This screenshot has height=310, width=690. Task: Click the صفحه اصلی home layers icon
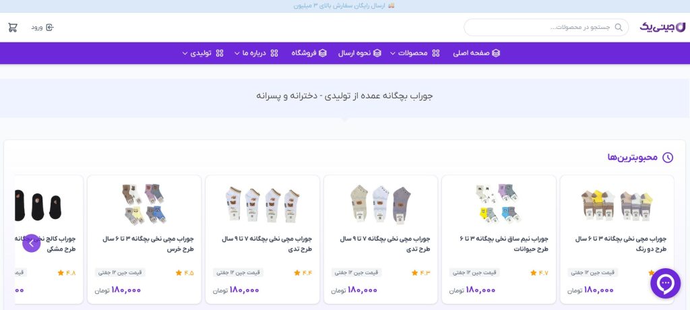pyautogui.click(x=496, y=53)
